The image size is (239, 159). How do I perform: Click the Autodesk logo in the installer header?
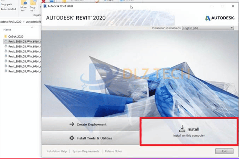coord(220,18)
